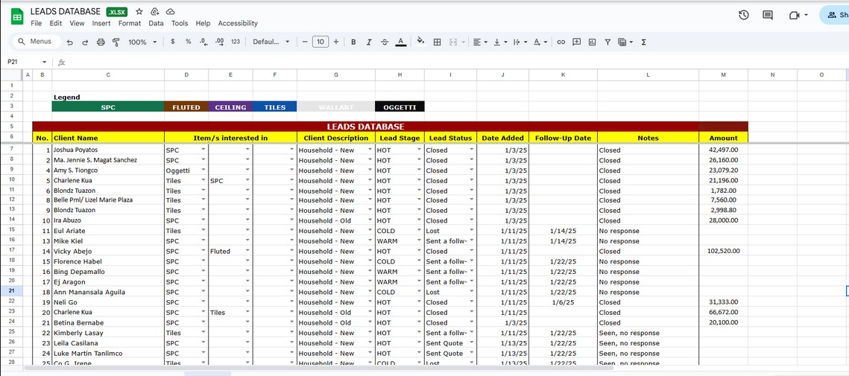Open the Data menu
The height and width of the screenshot is (376, 849).
point(156,23)
